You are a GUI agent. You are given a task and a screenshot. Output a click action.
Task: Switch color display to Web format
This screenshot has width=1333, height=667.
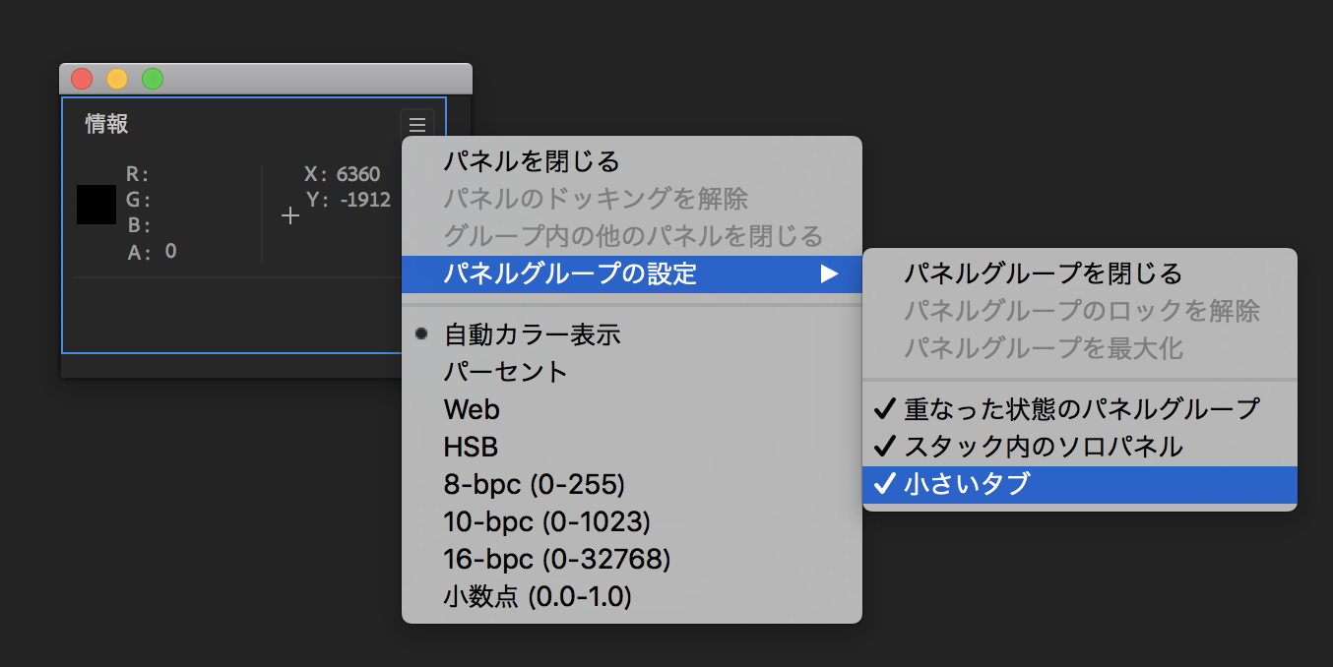(472, 409)
